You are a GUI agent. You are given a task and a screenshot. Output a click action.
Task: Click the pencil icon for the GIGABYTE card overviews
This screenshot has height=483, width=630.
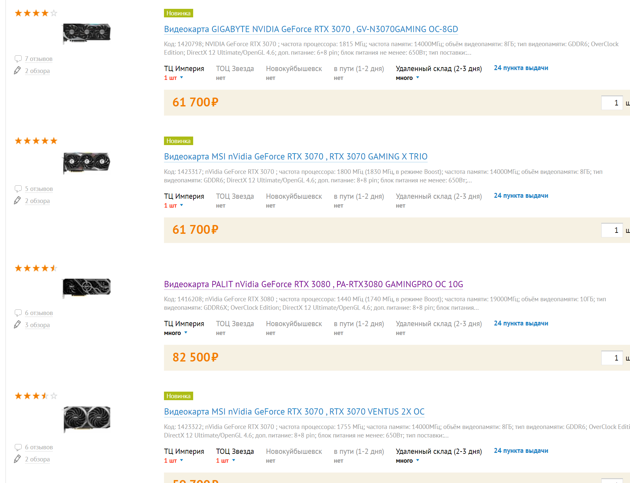click(x=17, y=70)
